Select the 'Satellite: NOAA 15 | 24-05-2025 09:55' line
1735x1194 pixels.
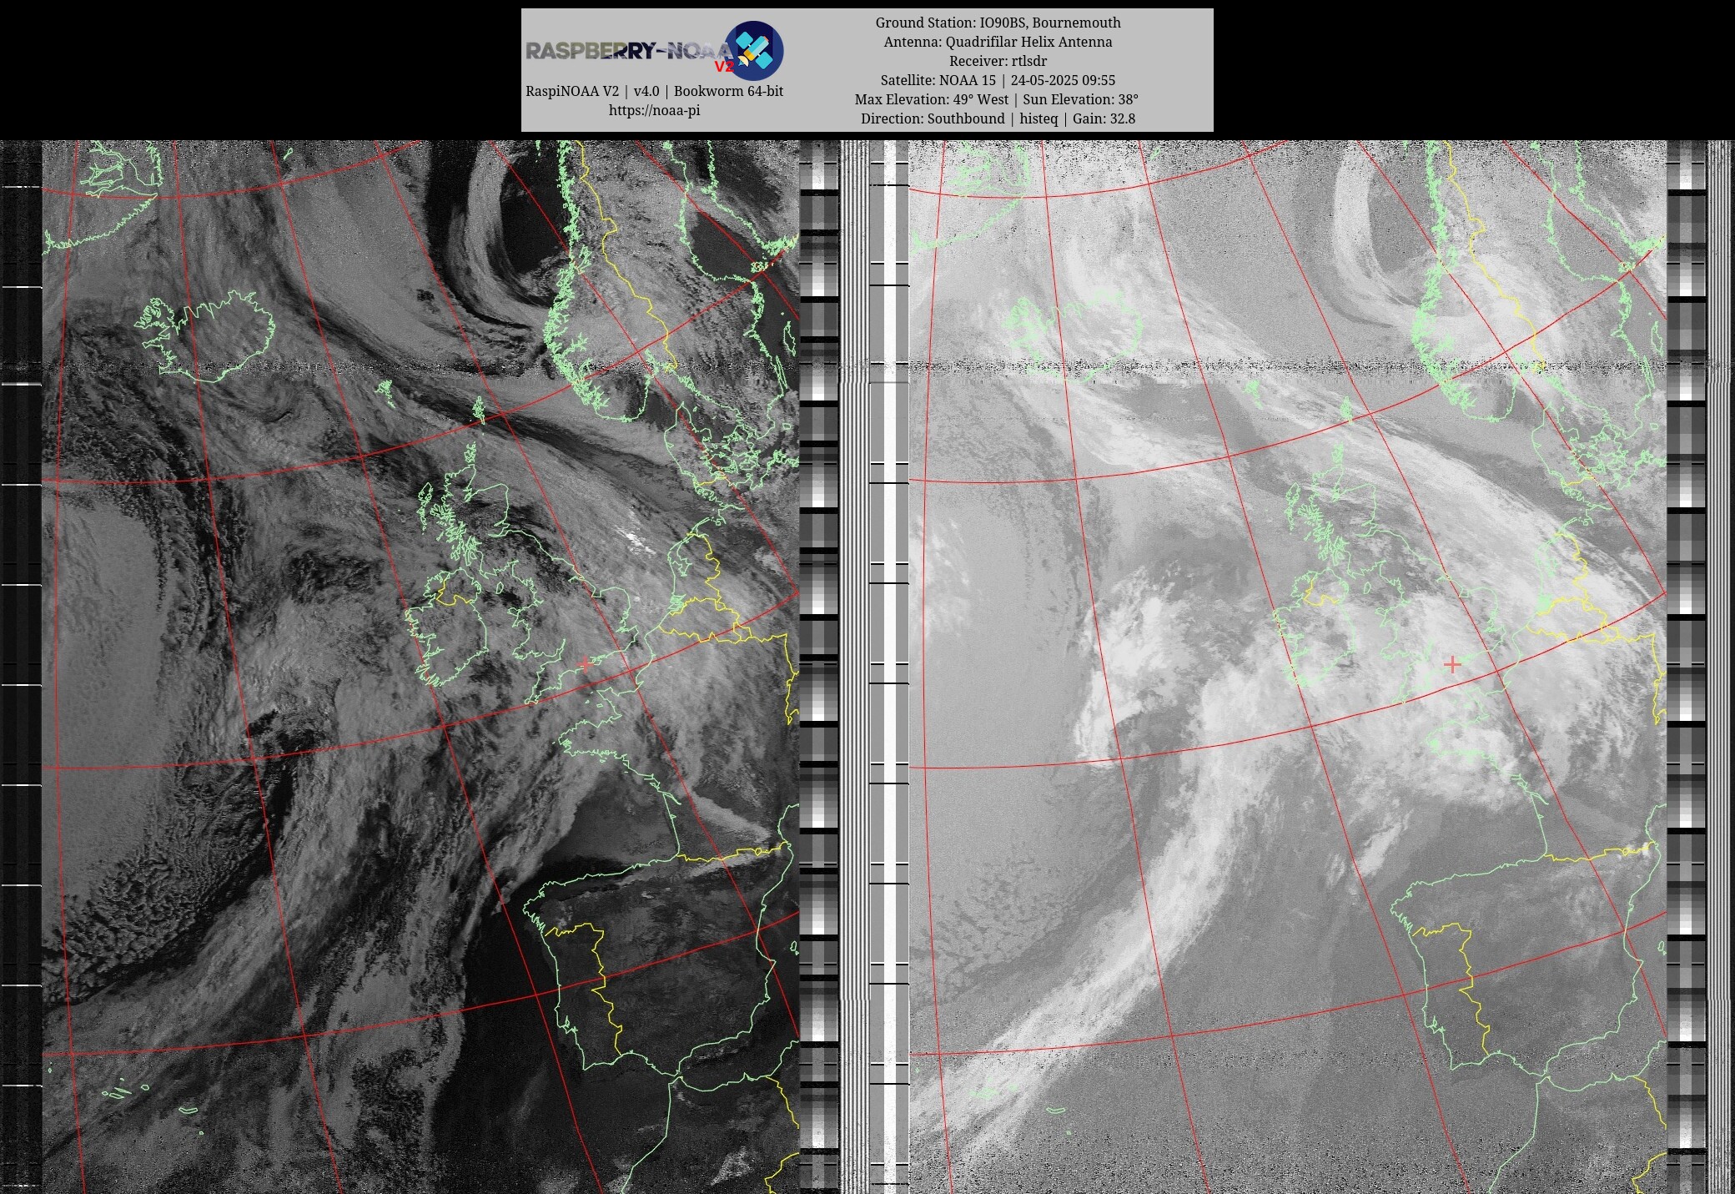[998, 80]
